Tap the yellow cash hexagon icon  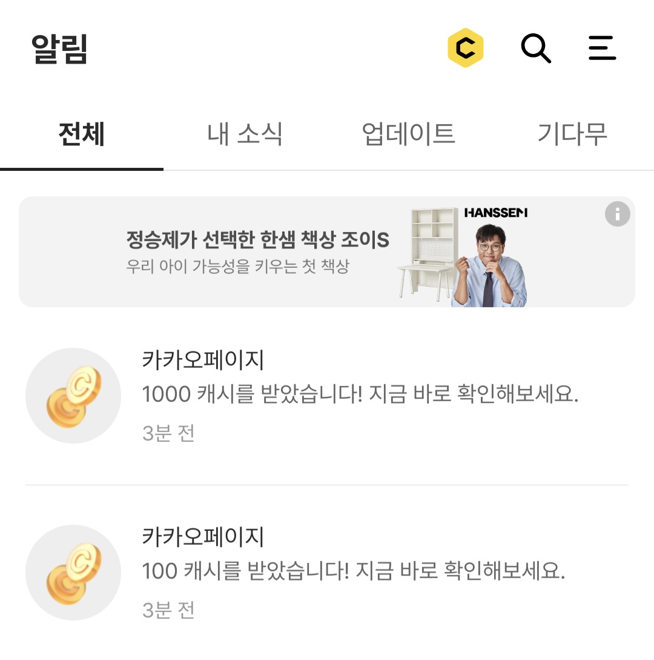(x=465, y=48)
